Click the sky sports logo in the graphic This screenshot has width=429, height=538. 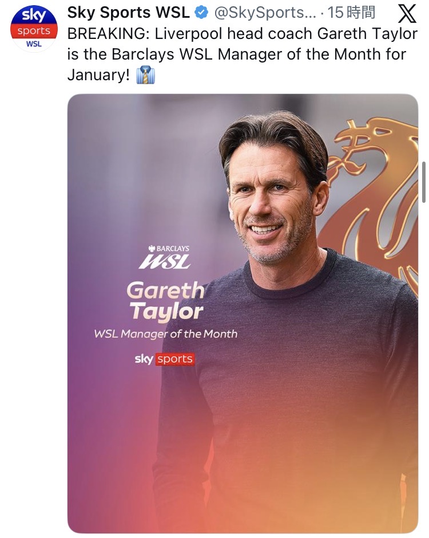tap(165, 359)
